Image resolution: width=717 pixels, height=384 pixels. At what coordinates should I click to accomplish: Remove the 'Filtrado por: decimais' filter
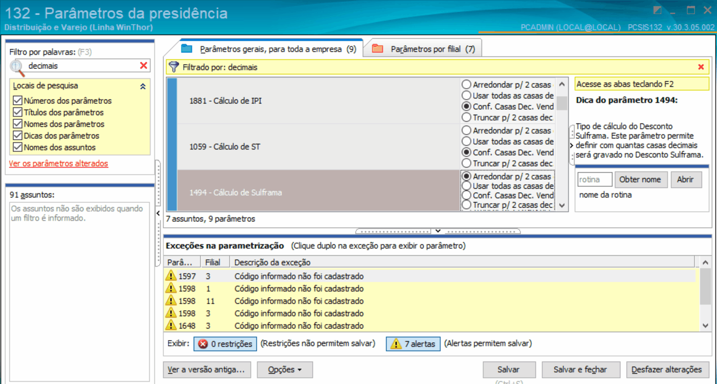pyautogui.click(x=701, y=67)
